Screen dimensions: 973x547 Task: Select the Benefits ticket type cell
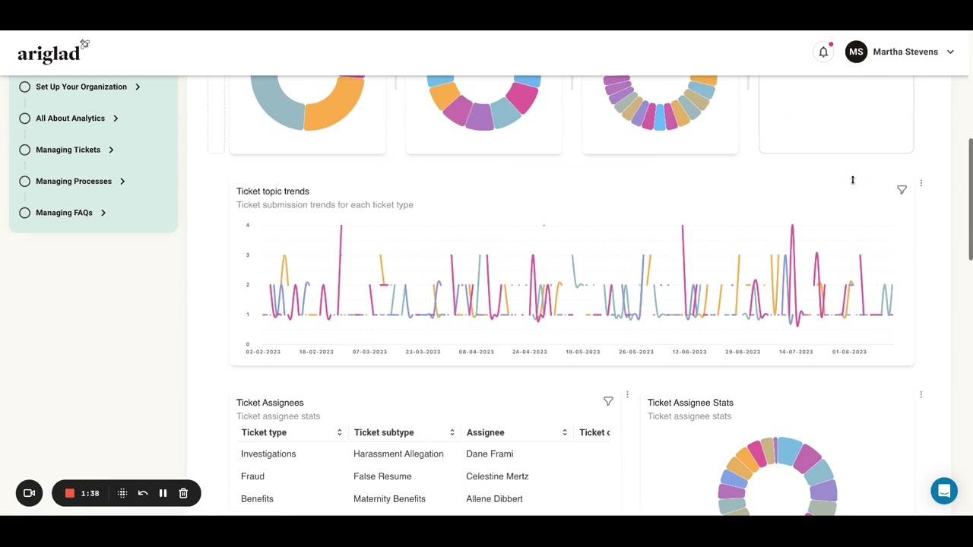(x=257, y=499)
